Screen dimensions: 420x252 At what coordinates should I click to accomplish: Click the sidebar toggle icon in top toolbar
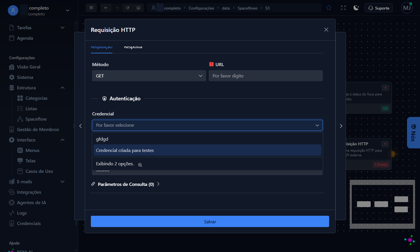point(91,8)
